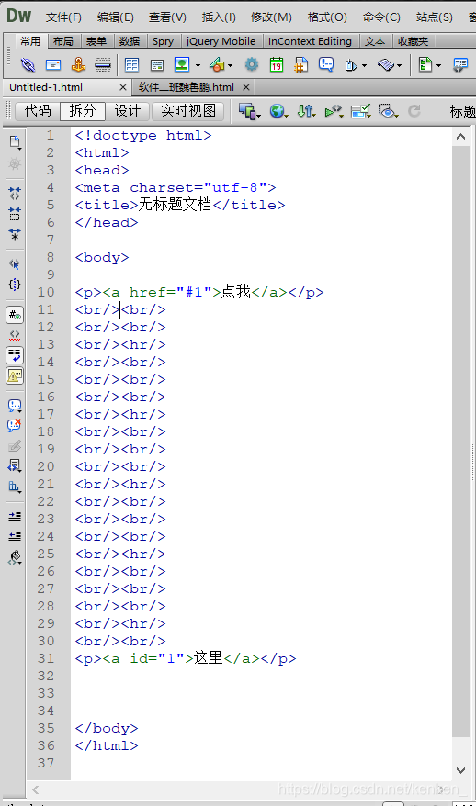Viewport: 476px width, 806px height.
Task: Open the 编辑(E) menu
Action: point(115,17)
